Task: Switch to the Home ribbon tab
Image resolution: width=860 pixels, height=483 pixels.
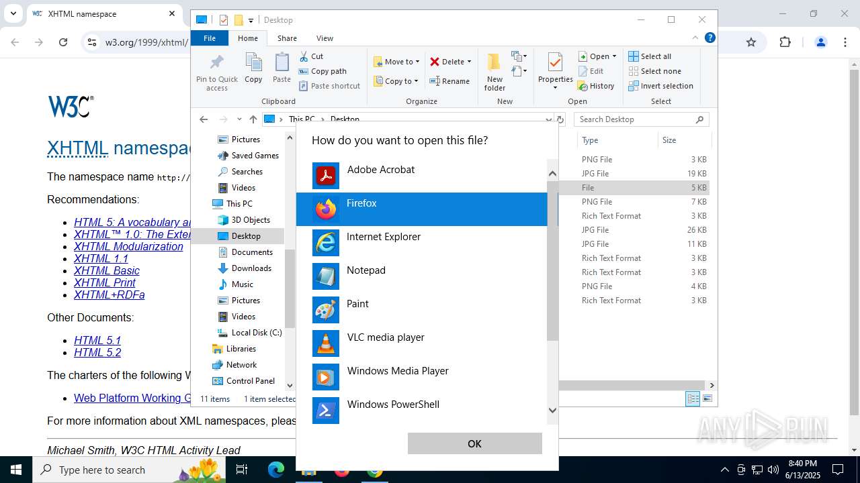Action: click(248, 38)
